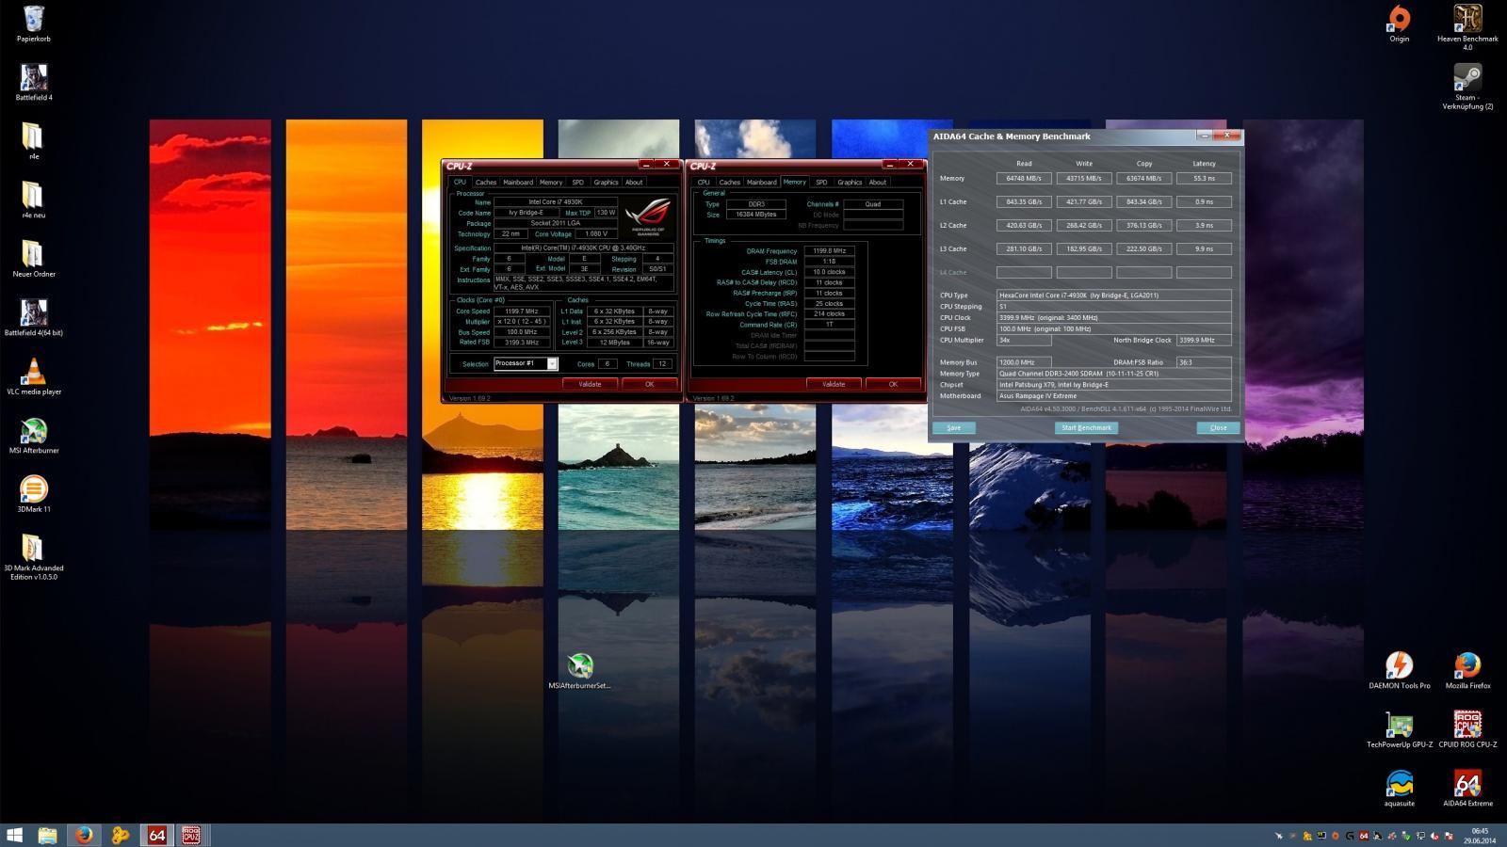Screen dimensions: 1507x847
Task: Select the 3D Mark Advanced Edition folder
Action: click(34, 557)
